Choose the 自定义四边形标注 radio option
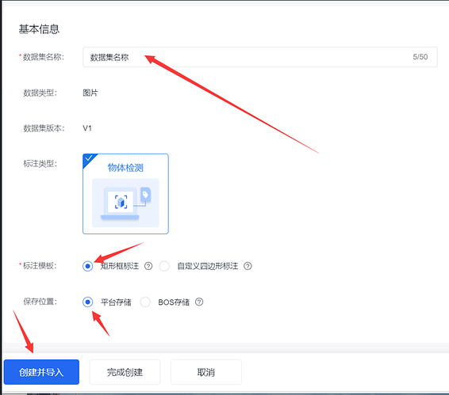The image size is (449, 395). (x=164, y=266)
